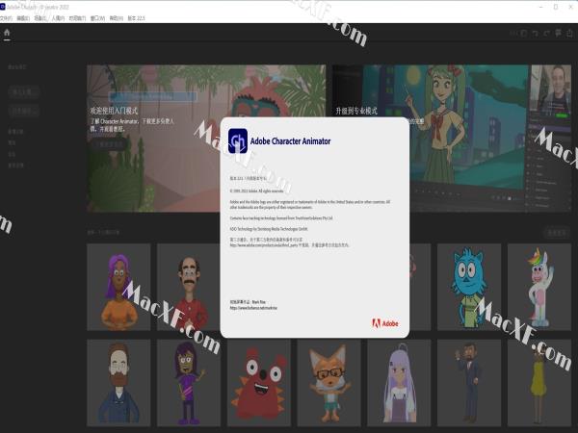
Task: Click the app icon in the title bar
Action: click(x=3, y=7)
